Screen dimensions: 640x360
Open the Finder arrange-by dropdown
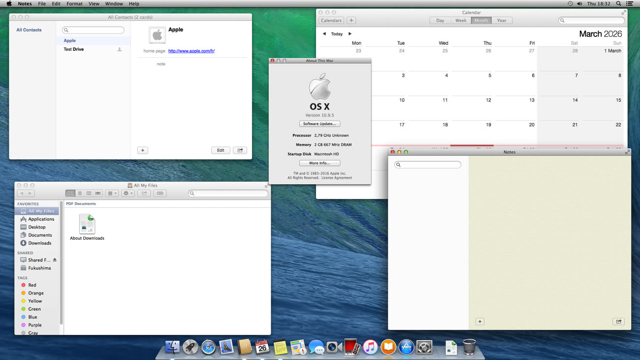click(x=112, y=194)
